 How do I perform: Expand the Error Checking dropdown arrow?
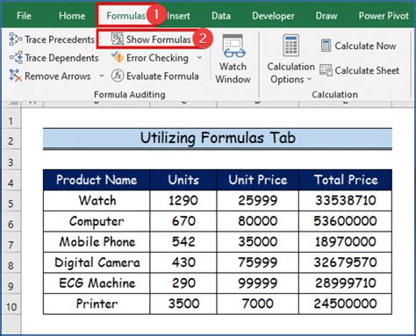point(199,58)
